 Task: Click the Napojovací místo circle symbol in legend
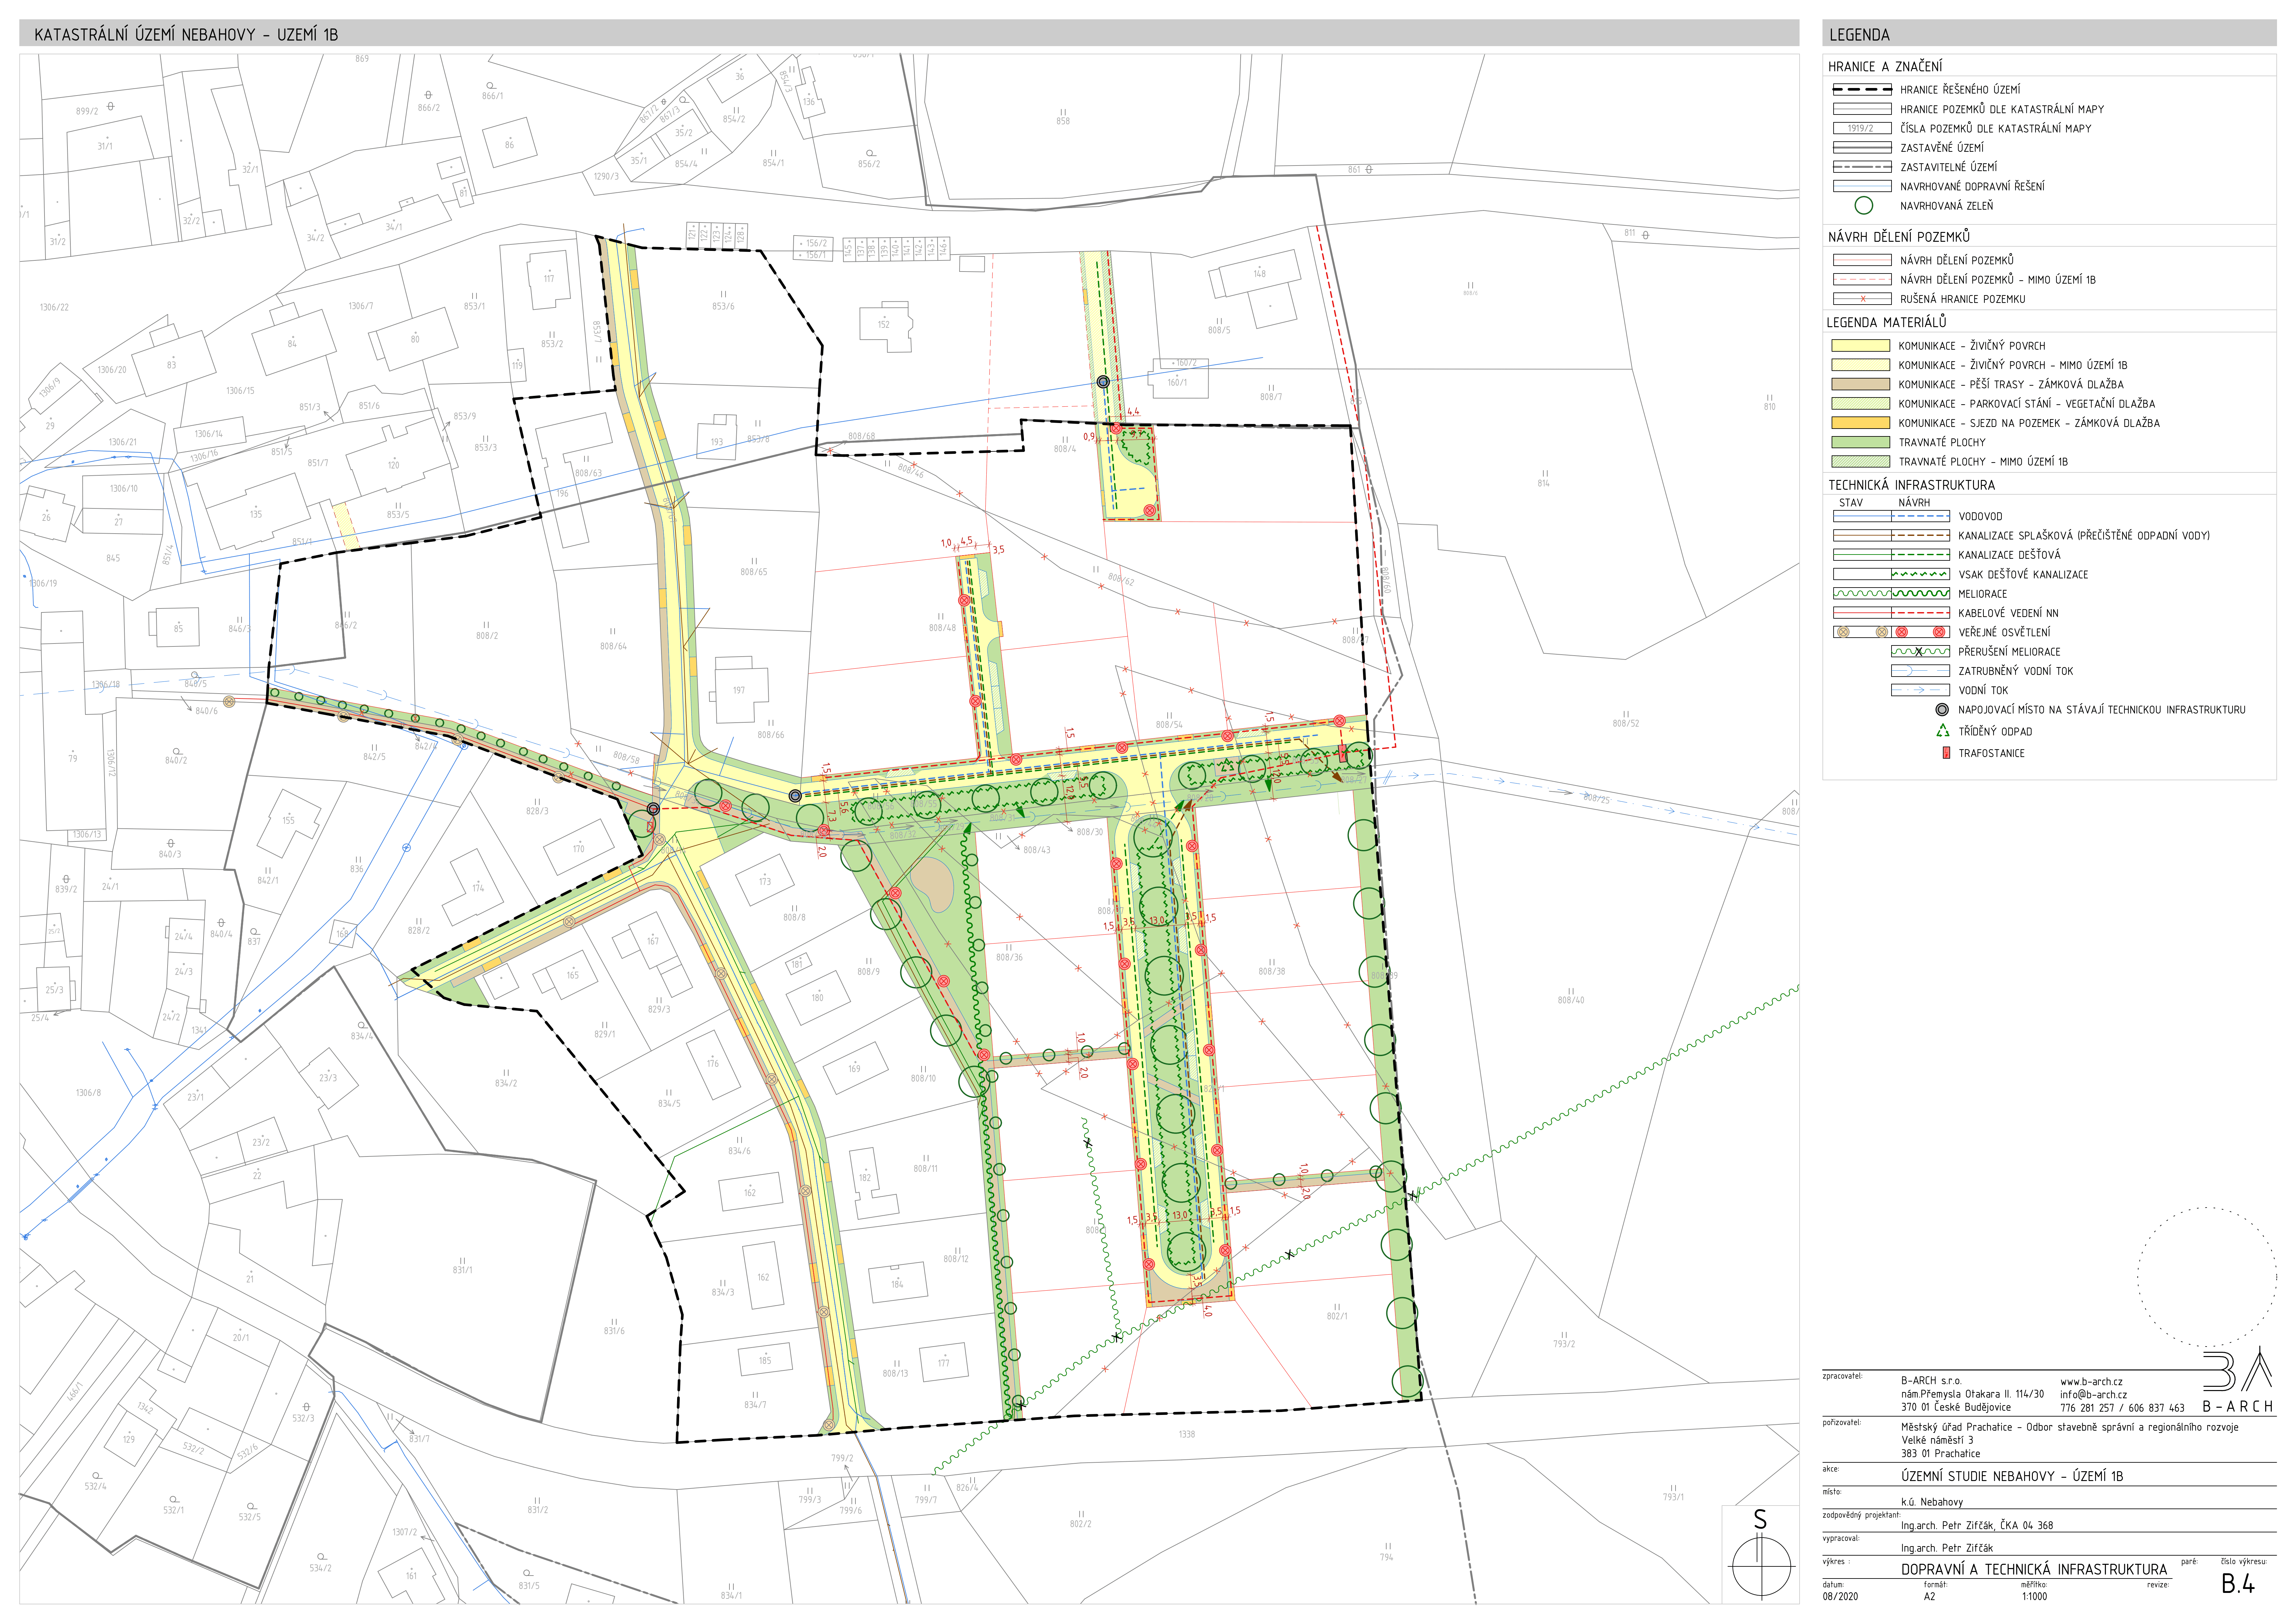pyautogui.click(x=1942, y=710)
